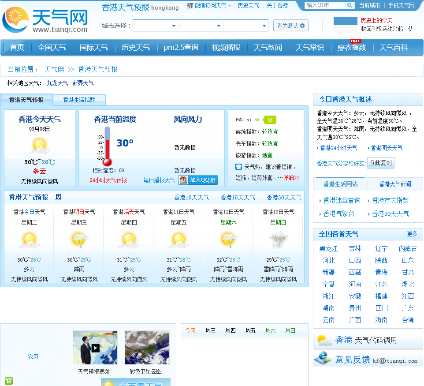Click Sunday's thunderstorm forecast icon
424x386 pixels.
[x=278, y=240]
